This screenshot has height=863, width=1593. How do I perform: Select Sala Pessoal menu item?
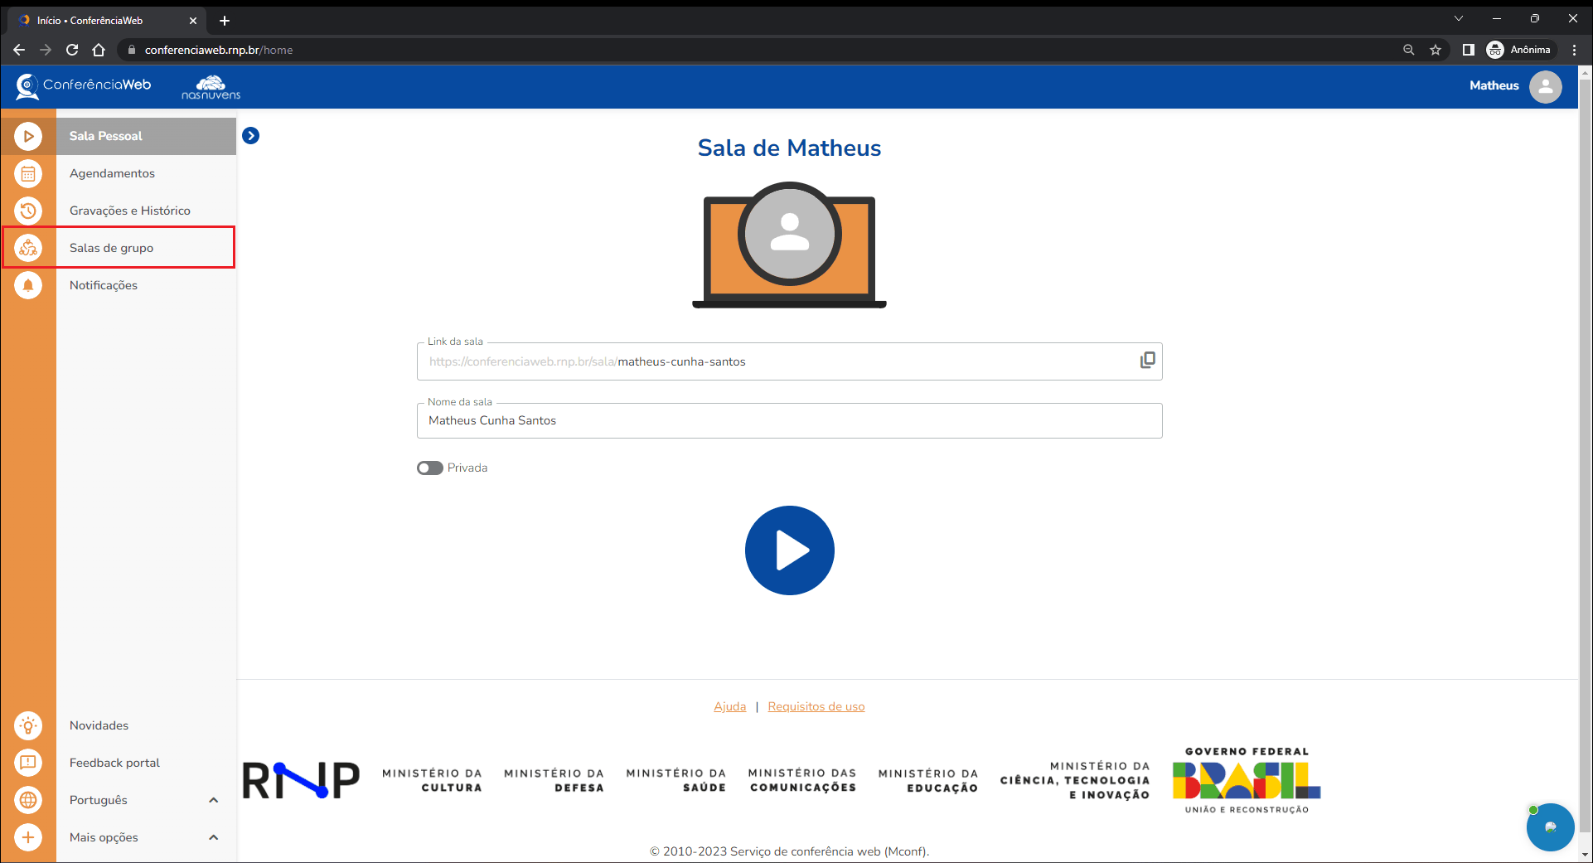106,136
